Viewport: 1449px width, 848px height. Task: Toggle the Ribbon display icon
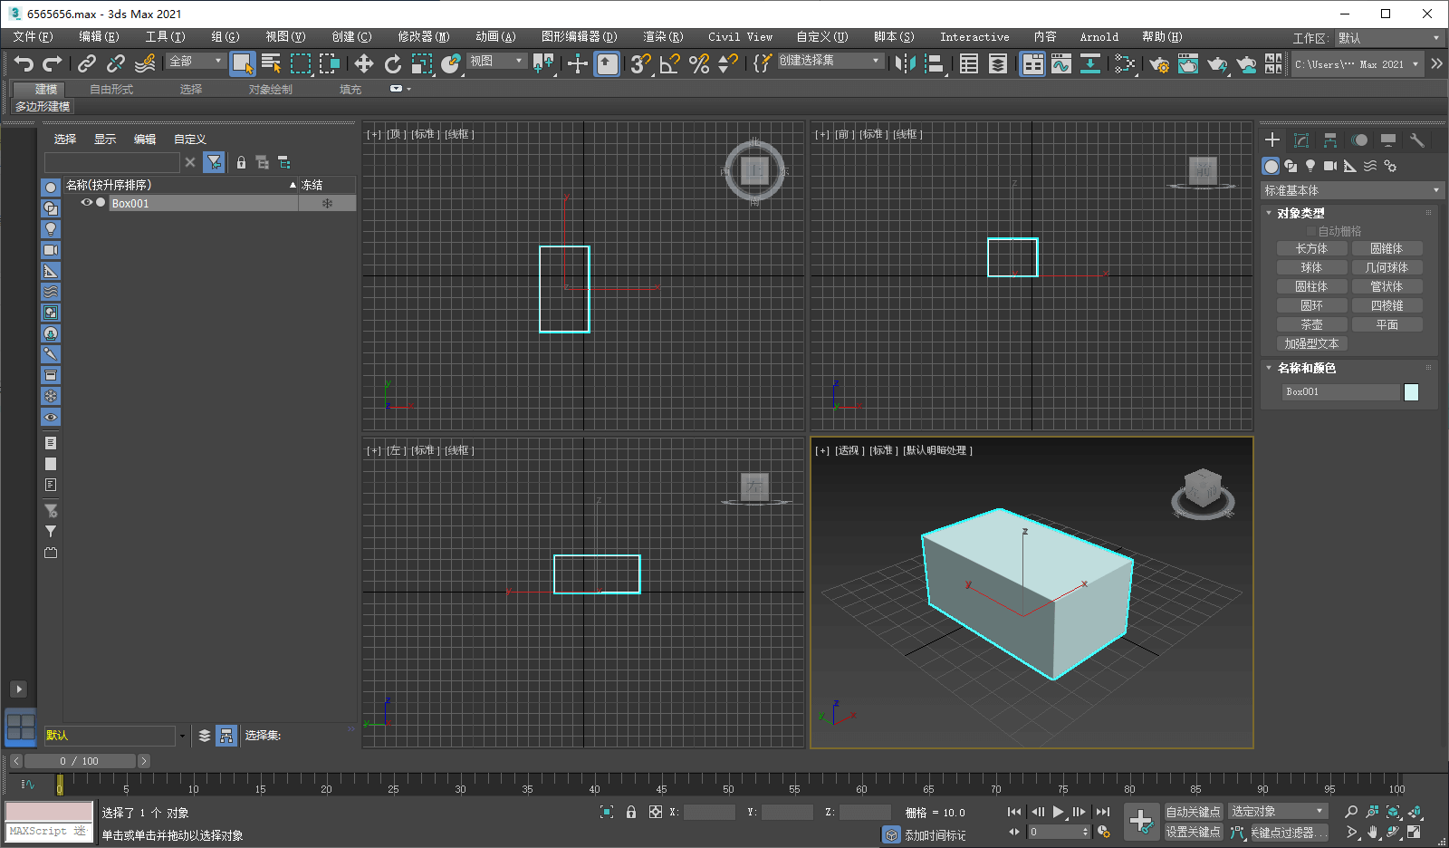tap(1032, 63)
